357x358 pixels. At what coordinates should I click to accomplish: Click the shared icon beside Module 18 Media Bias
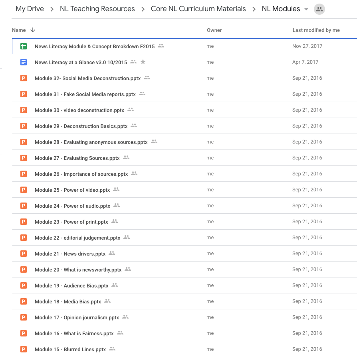click(107, 301)
